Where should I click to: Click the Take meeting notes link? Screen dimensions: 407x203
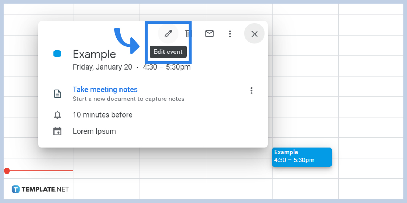(x=105, y=90)
